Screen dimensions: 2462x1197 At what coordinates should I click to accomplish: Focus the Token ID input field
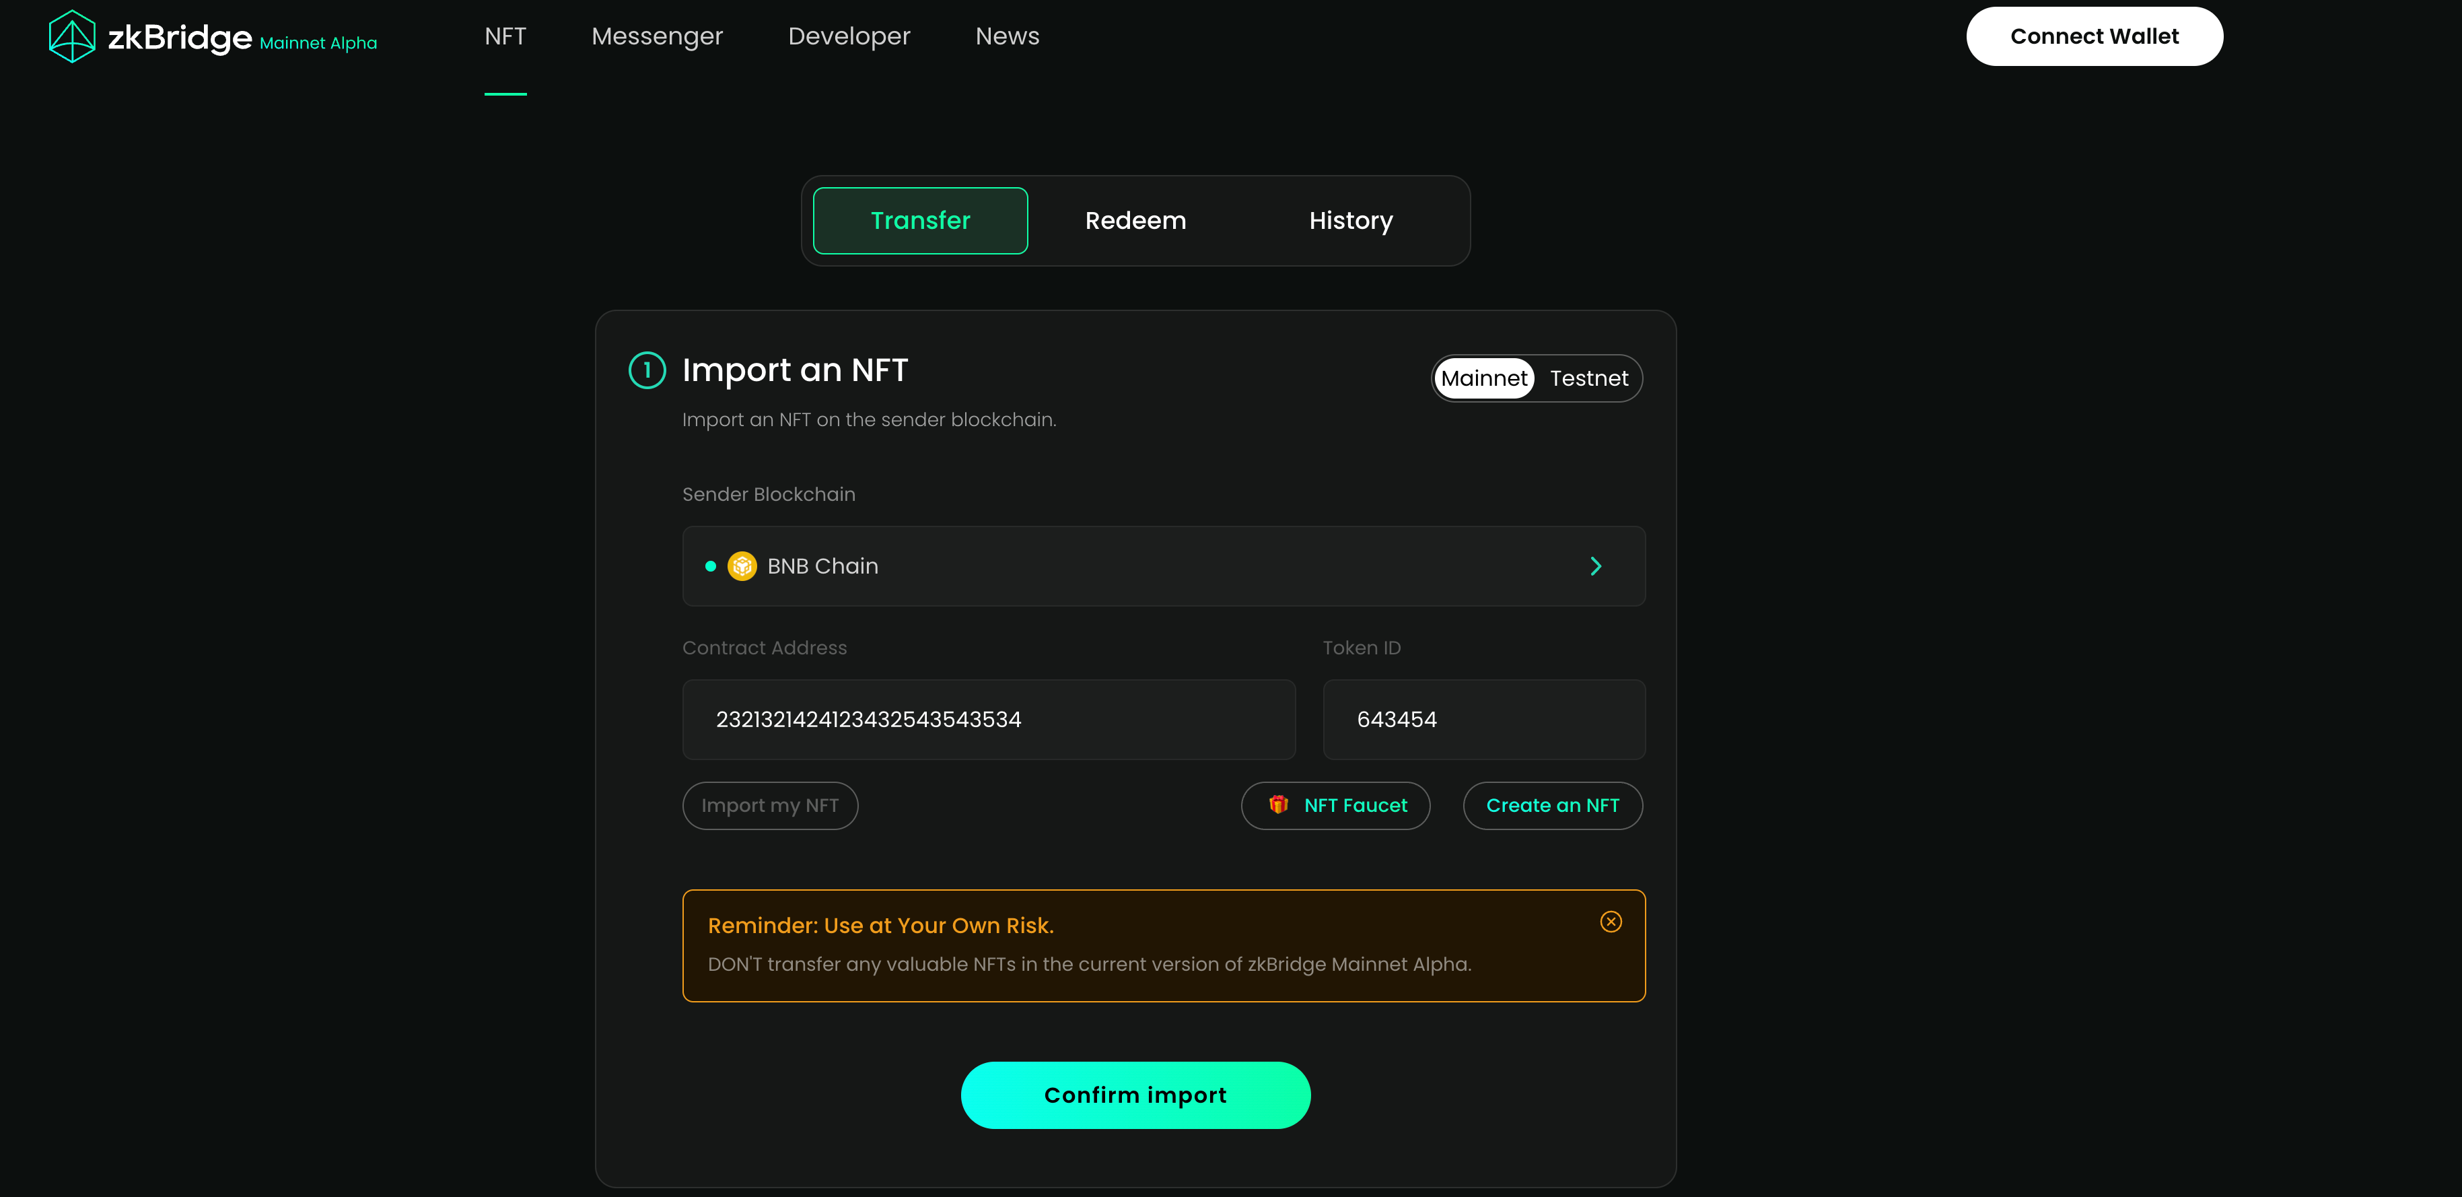[x=1483, y=720]
